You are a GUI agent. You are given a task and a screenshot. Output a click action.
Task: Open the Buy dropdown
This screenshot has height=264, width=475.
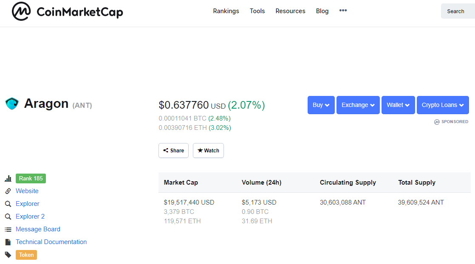(321, 105)
